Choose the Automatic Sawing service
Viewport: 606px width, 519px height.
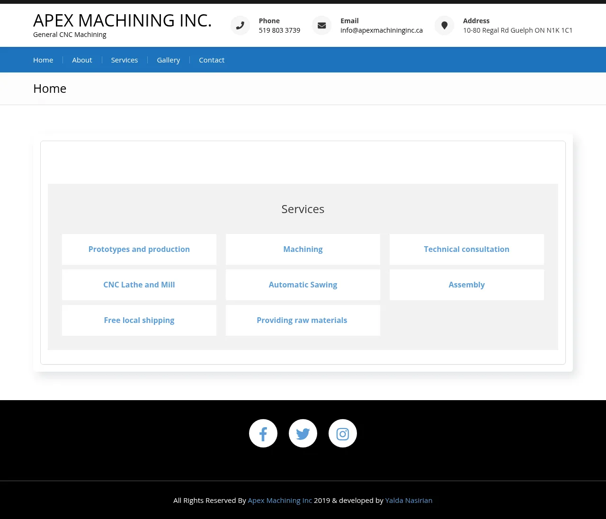tap(303, 285)
